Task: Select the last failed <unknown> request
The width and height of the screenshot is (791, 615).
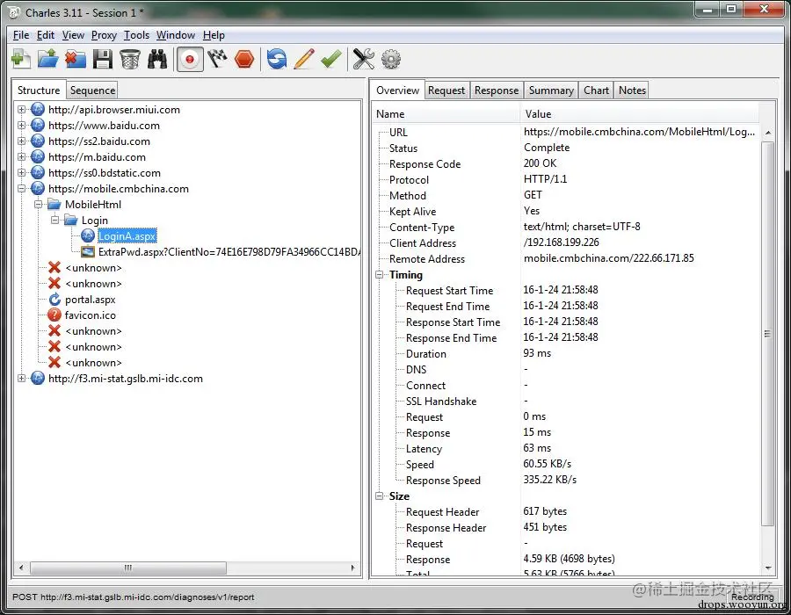Action: pyautogui.click(x=93, y=363)
